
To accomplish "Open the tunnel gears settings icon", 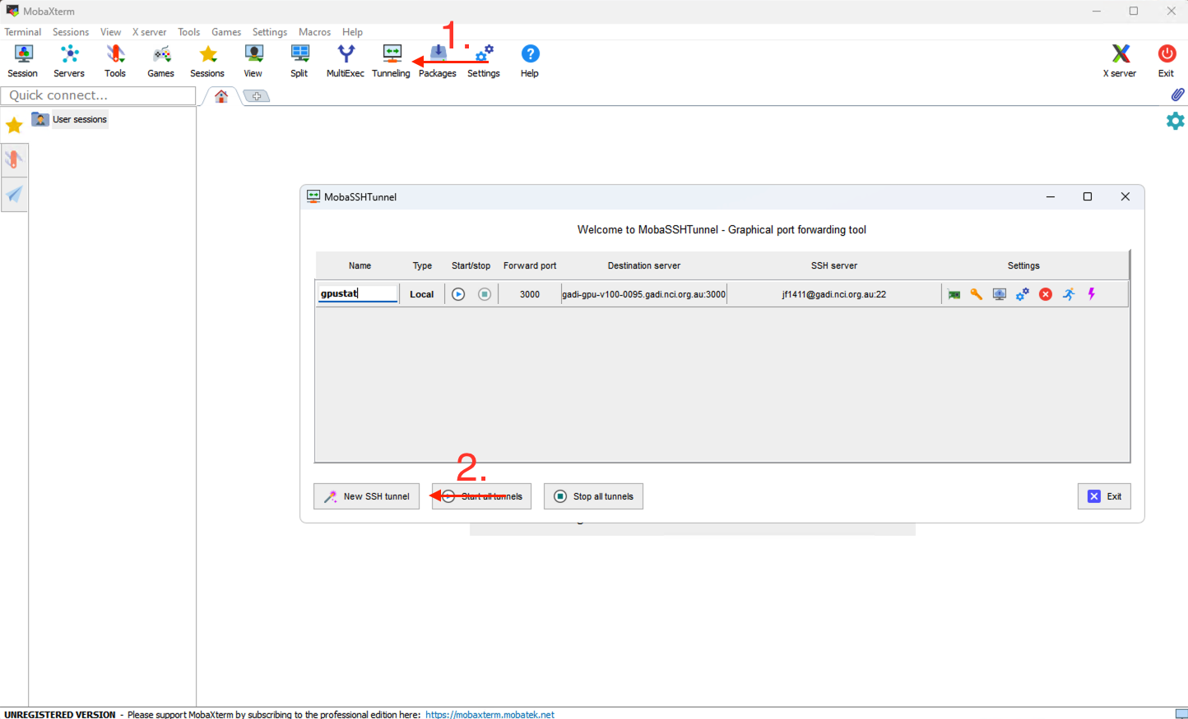I will coord(1022,294).
